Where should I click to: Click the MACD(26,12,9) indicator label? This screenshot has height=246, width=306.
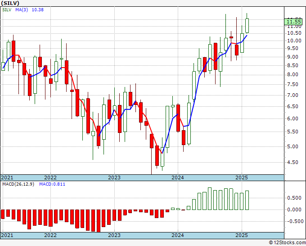pos(18,184)
